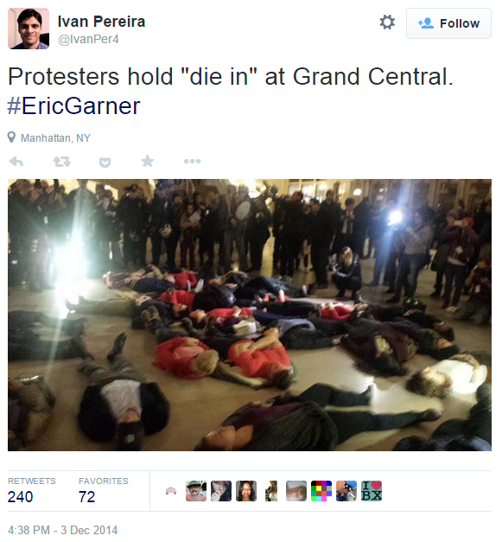Retweet this tweet using the retweet icon
502x542 pixels.
click(x=62, y=162)
